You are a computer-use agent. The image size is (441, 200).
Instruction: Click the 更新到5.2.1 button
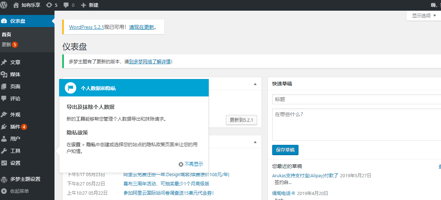pyautogui.click(x=241, y=120)
